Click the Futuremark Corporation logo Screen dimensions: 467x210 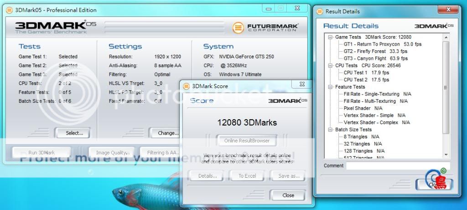265,28
